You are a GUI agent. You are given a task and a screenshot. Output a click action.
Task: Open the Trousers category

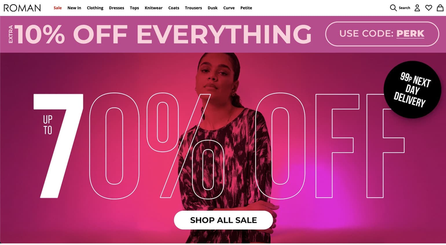tap(193, 8)
